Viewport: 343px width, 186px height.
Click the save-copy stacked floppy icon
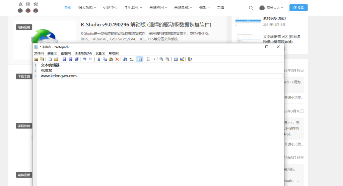pyautogui.click(x=77, y=59)
